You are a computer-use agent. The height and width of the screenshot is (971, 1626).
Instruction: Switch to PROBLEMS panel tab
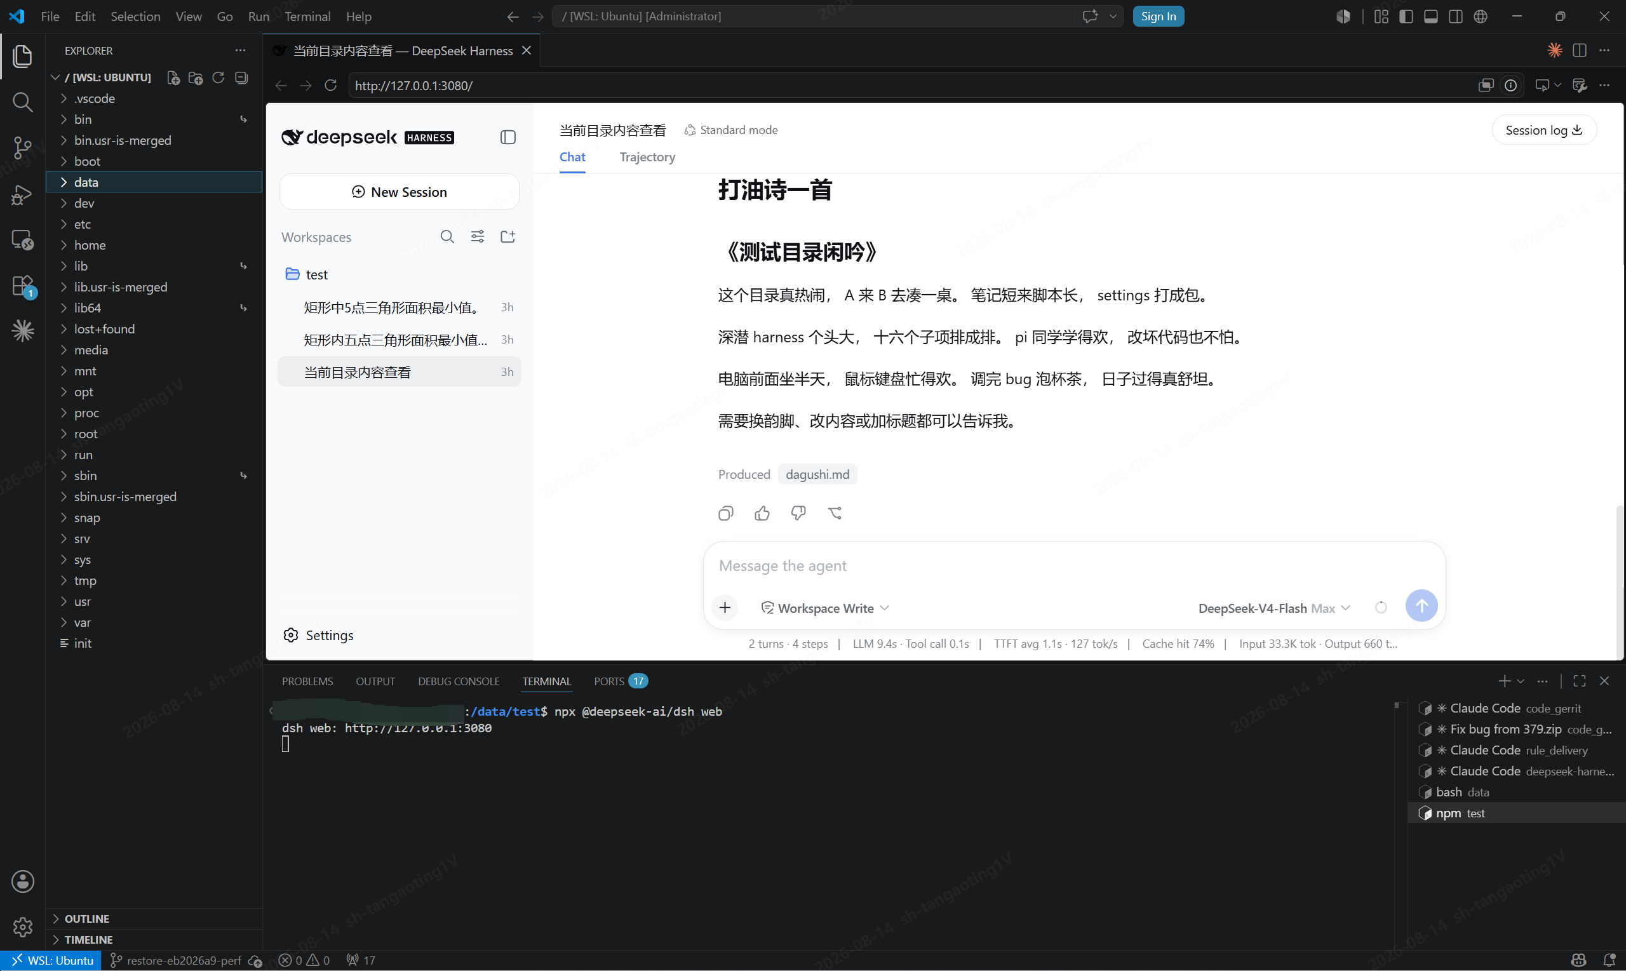307,681
